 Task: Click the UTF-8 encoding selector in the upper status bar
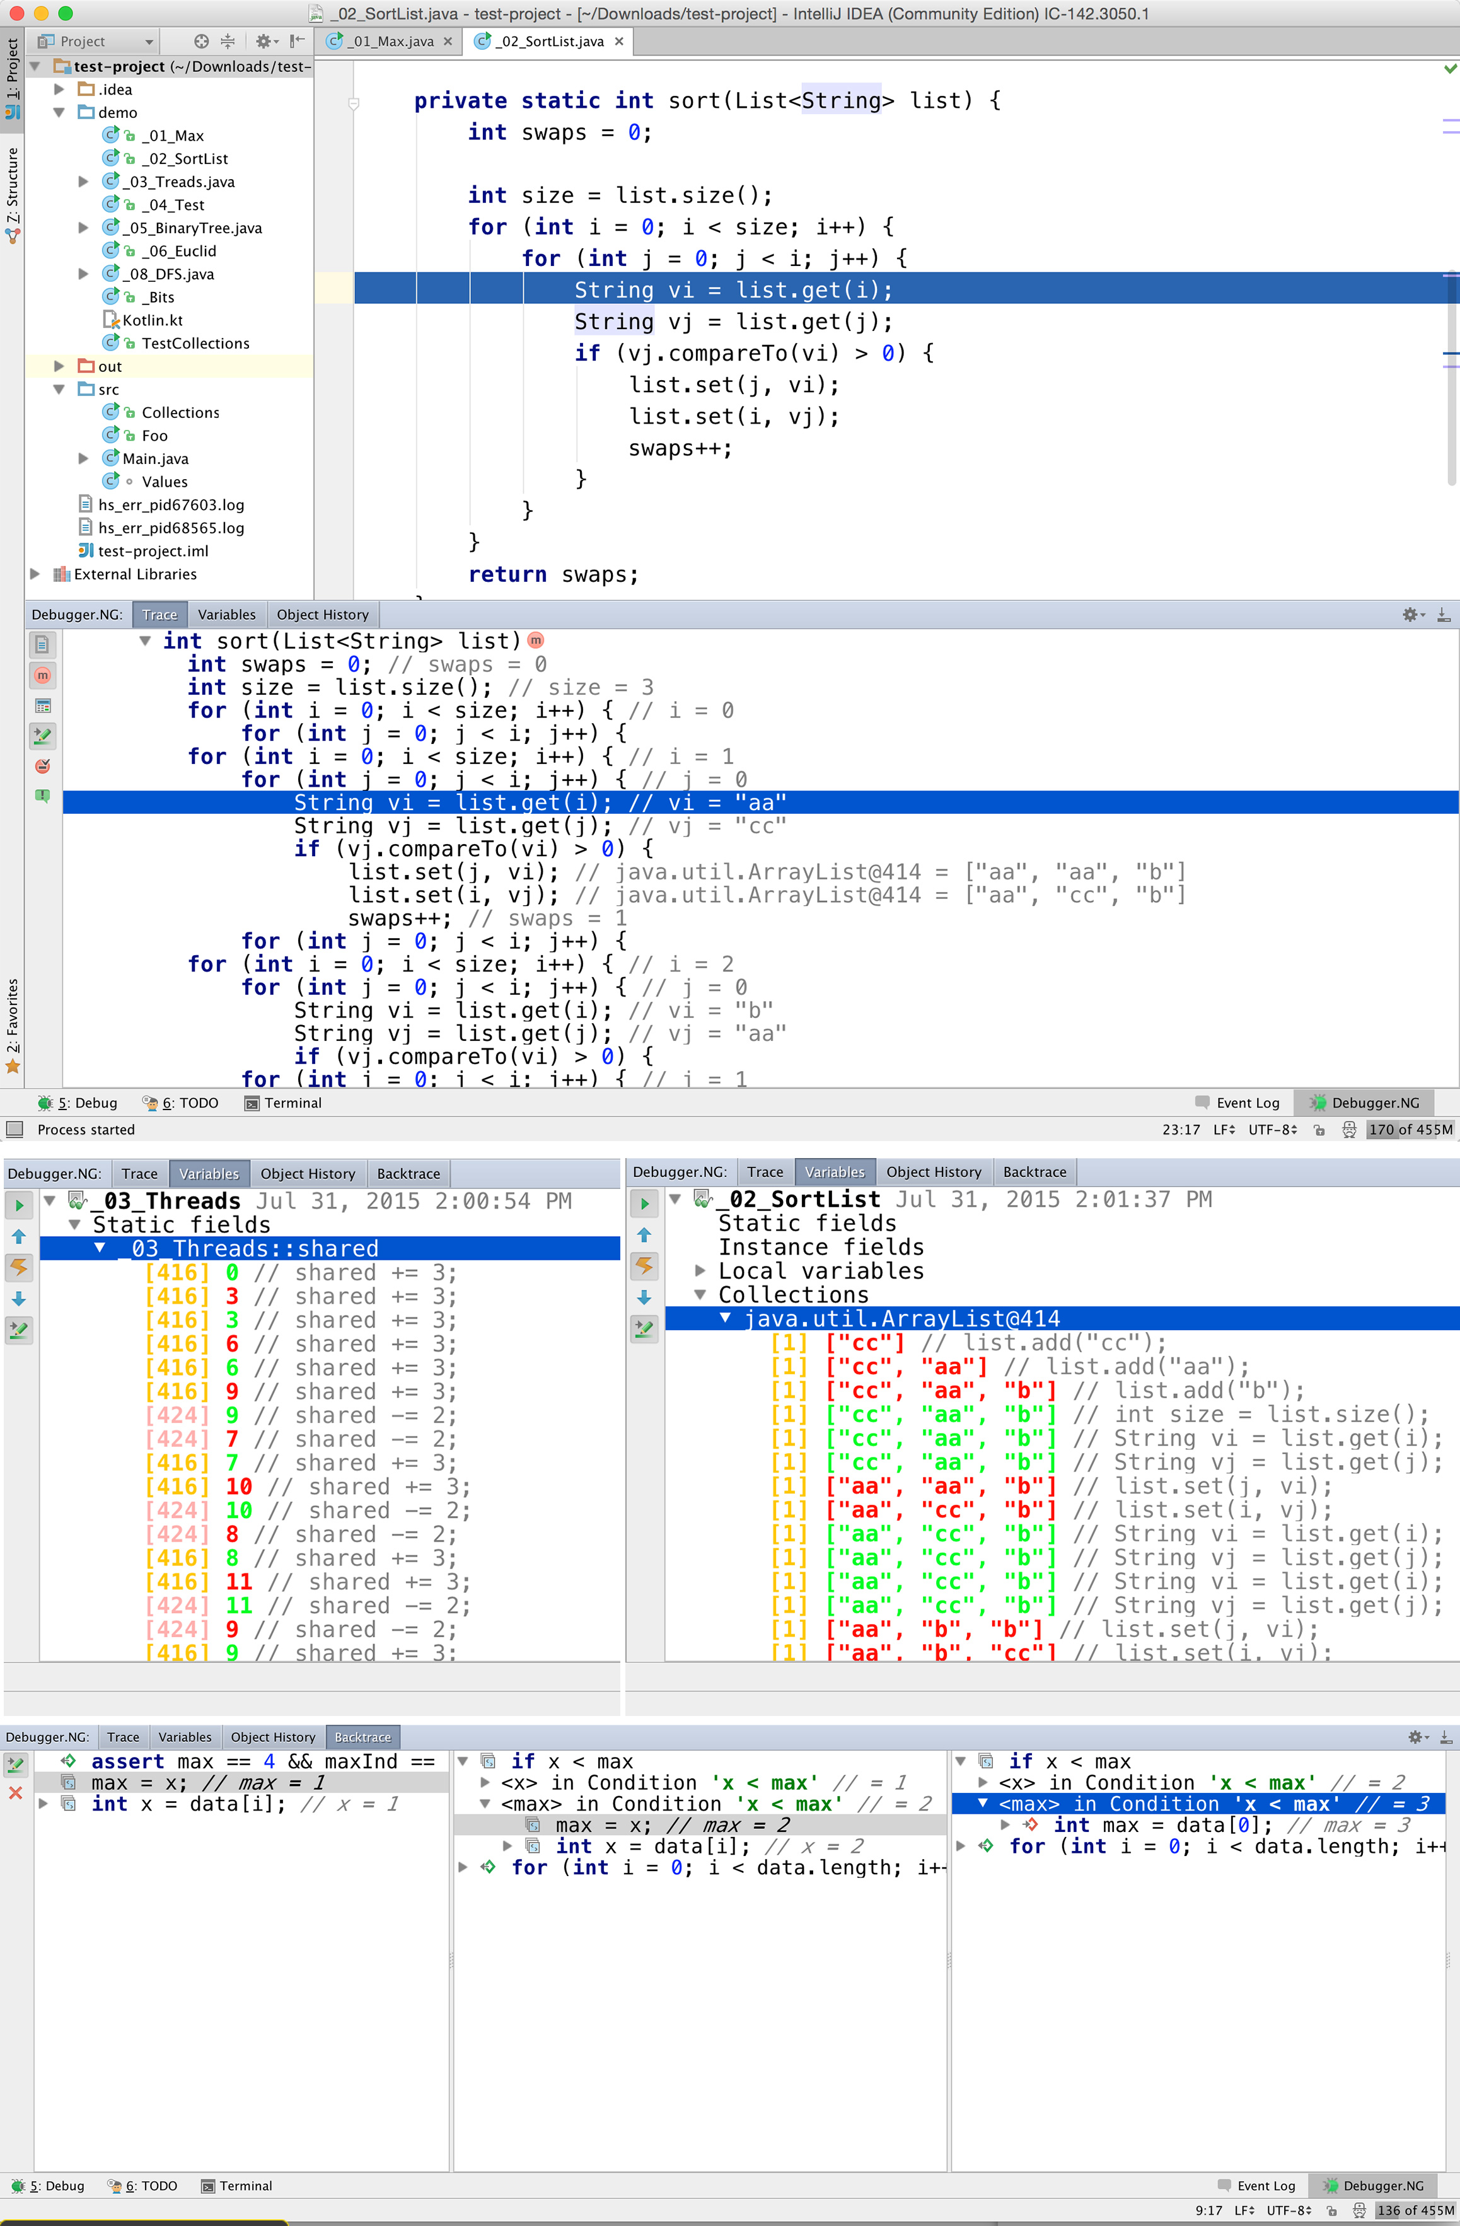[x=1272, y=1130]
